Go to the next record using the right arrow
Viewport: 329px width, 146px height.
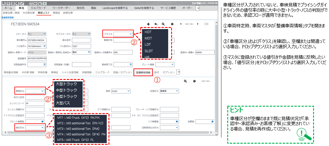click(x=198, y=24)
